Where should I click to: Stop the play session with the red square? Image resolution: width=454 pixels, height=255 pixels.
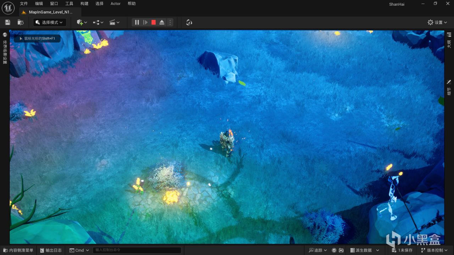154,22
